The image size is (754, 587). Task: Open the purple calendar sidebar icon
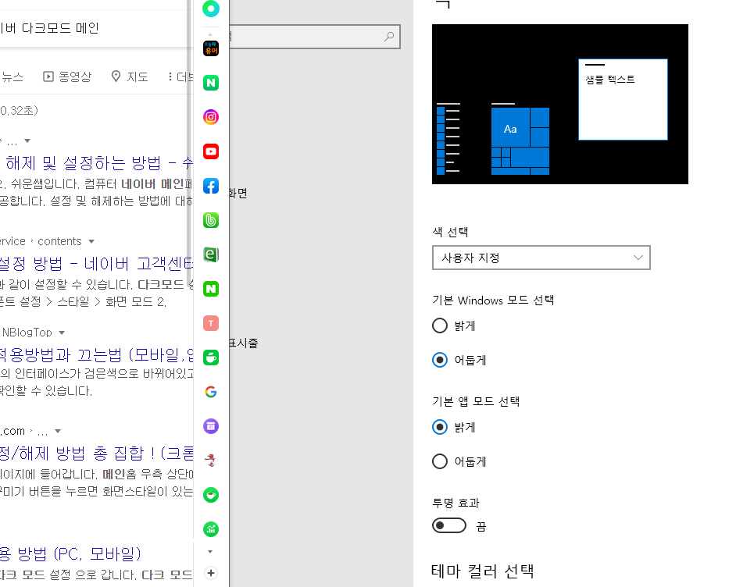(211, 426)
